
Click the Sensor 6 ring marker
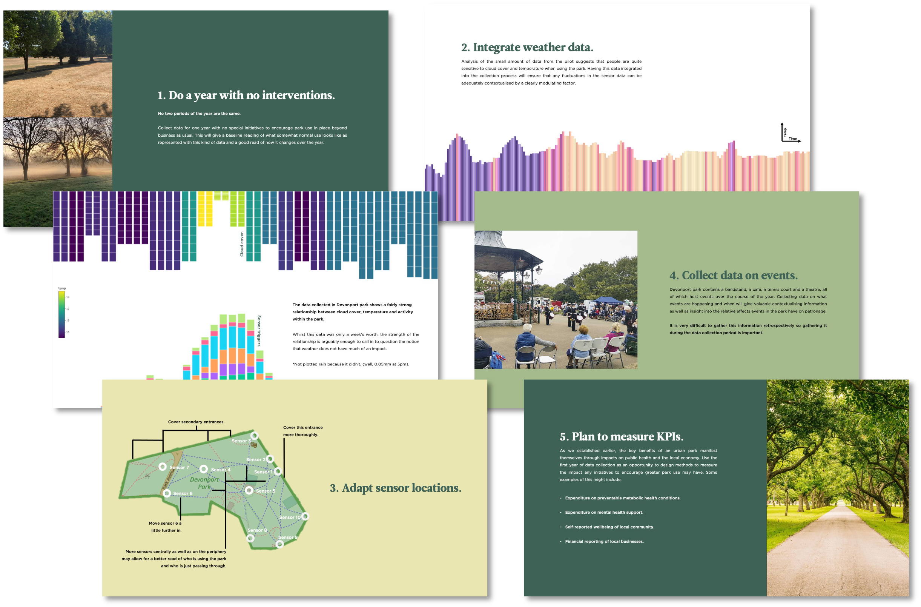point(167,493)
